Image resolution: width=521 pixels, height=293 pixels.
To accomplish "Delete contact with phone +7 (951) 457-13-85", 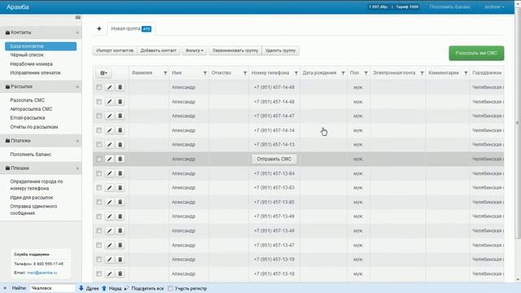I will pos(120,202).
